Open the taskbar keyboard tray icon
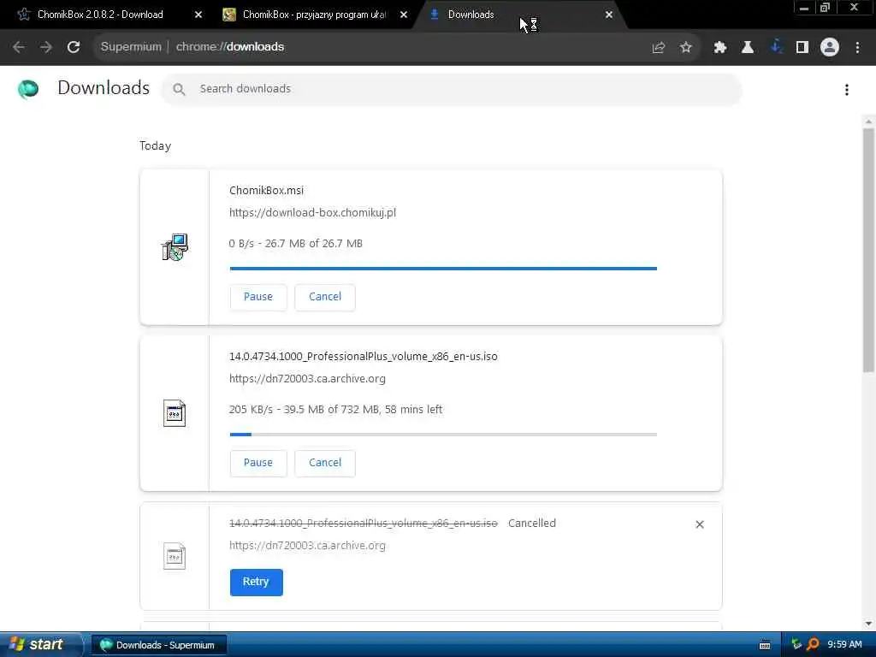876x657 pixels. (x=765, y=645)
